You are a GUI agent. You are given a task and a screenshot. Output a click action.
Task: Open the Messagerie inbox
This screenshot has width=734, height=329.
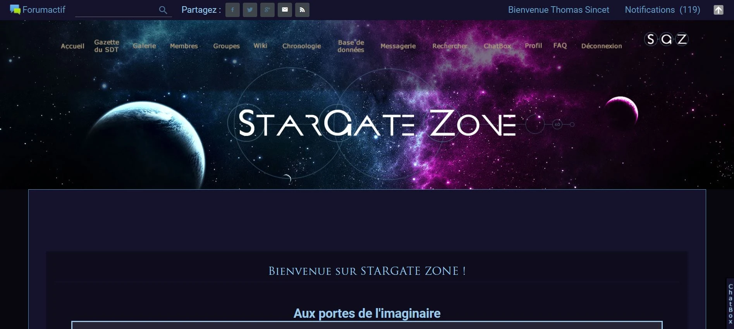click(x=398, y=46)
